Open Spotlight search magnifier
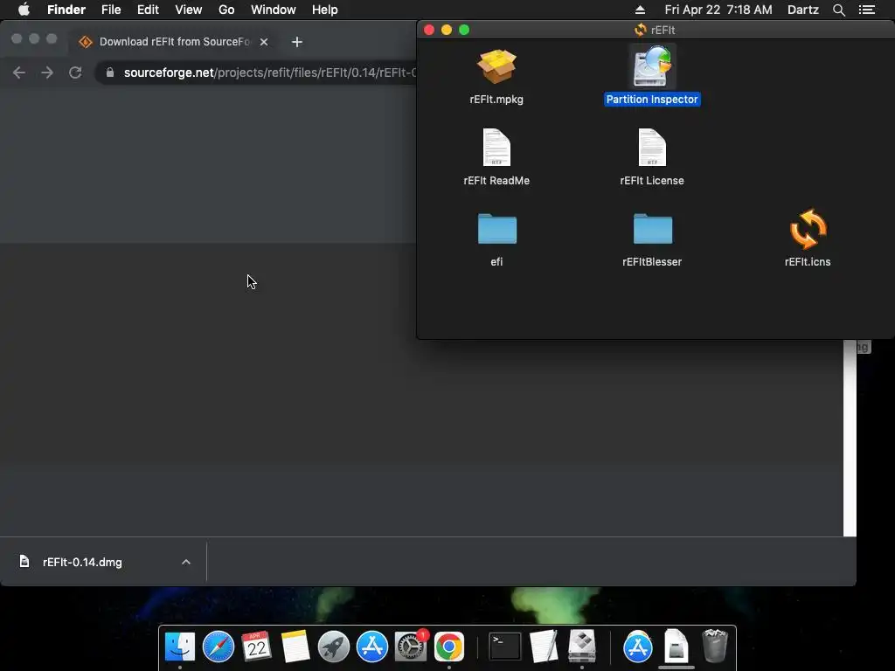 [x=838, y=10]
